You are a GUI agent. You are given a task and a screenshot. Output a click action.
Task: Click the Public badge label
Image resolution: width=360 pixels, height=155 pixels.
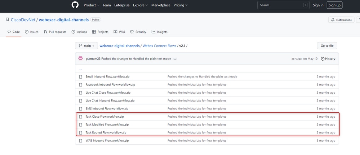click(x=96, y=20)
